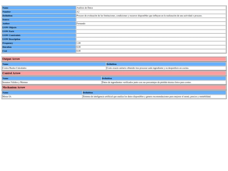
Task: Select the 'Motor IA' mechanism name
Action: point(7,97)
